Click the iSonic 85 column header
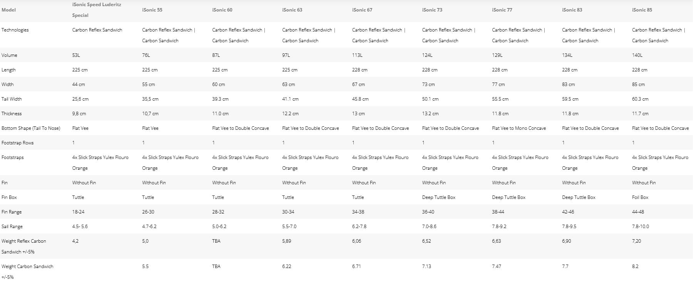Screen dimensions: 694x288 click(642, 10)
